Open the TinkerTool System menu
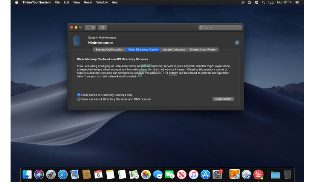Image resolution: width=315 pixels, height=182 pixels. 37,2
